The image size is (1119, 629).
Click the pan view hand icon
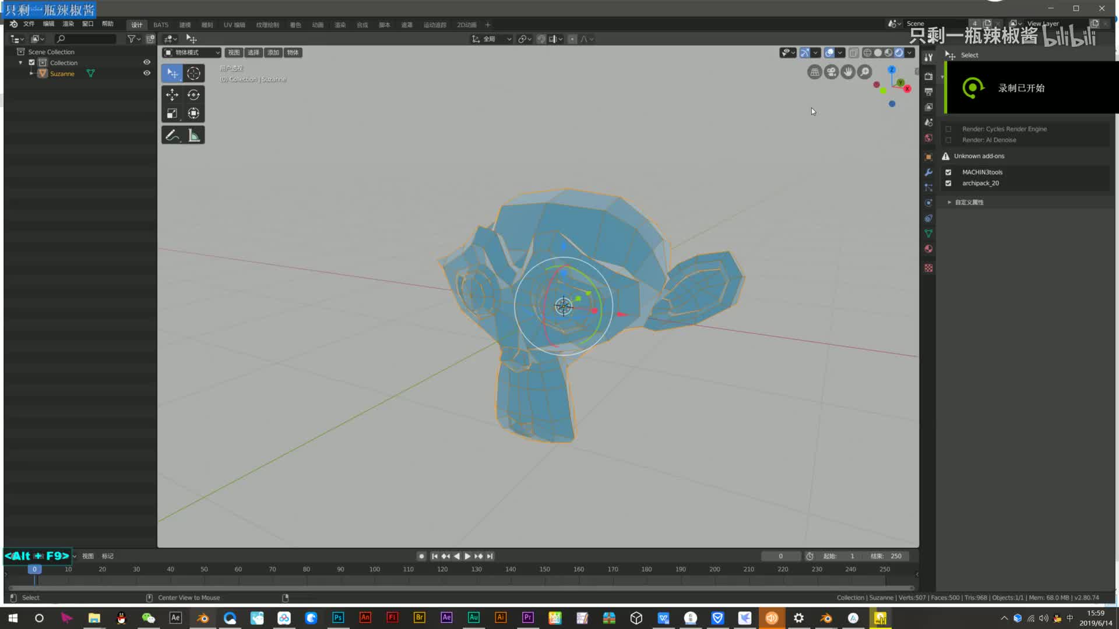click(848, 72)
